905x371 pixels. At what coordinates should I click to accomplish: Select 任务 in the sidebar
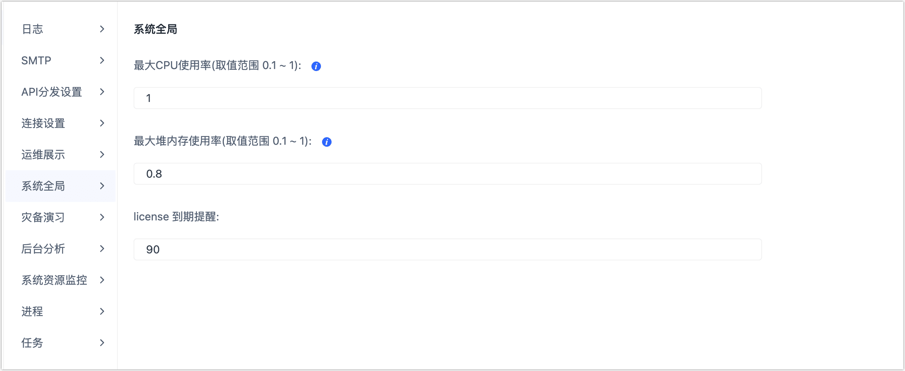click(32, 343)
